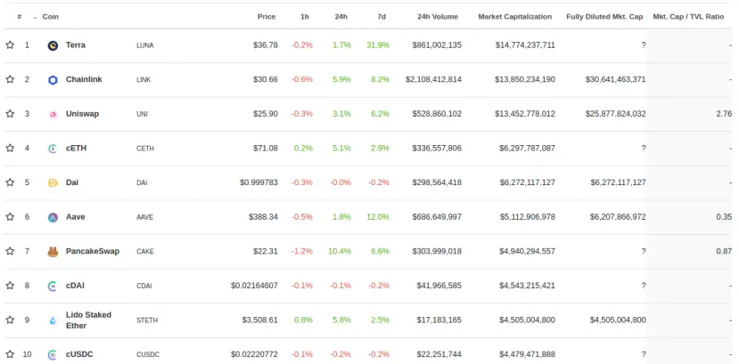Click the Dai yellow logo icon

coord(53,183)
